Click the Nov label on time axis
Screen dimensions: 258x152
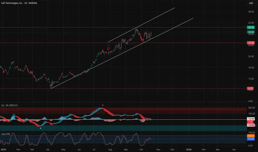point(158,150)
